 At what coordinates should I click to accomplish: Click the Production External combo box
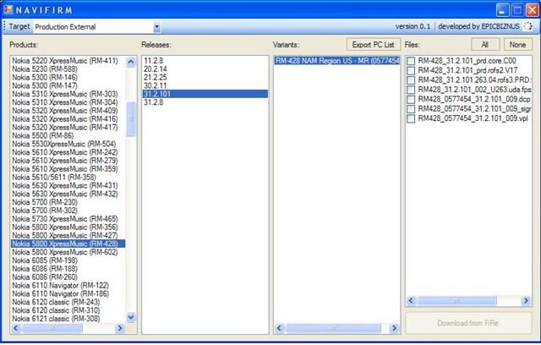97,26
